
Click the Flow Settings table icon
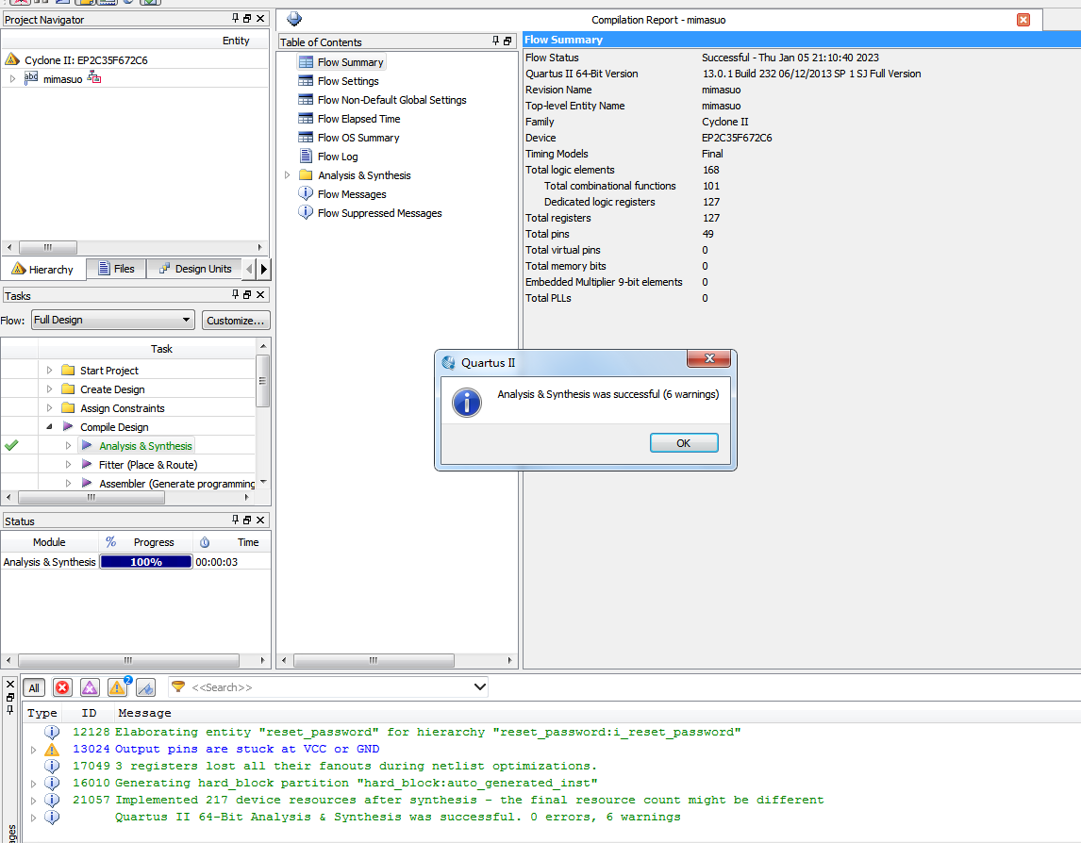[x=306, y=81]
